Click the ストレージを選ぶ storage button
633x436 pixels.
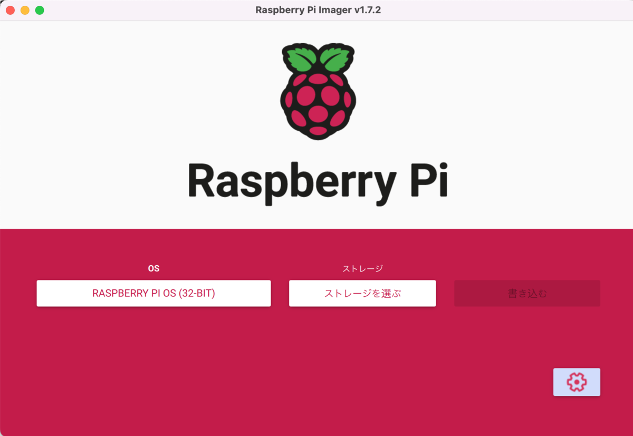362,293
